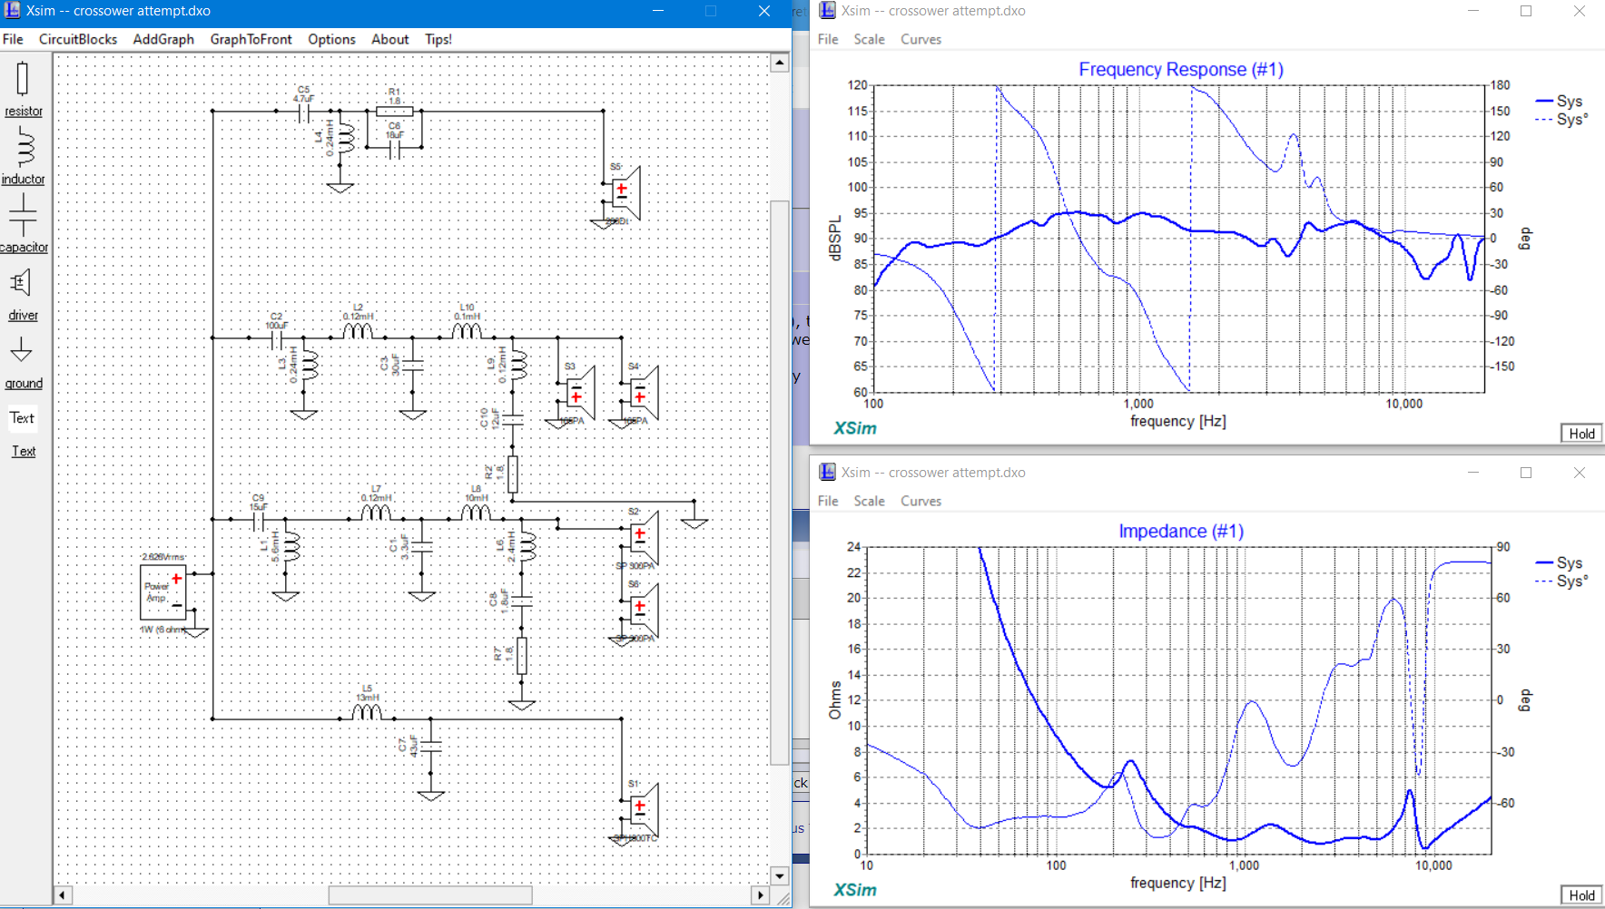
Task: Select the inductor component tool
Action: click(23, 156)
